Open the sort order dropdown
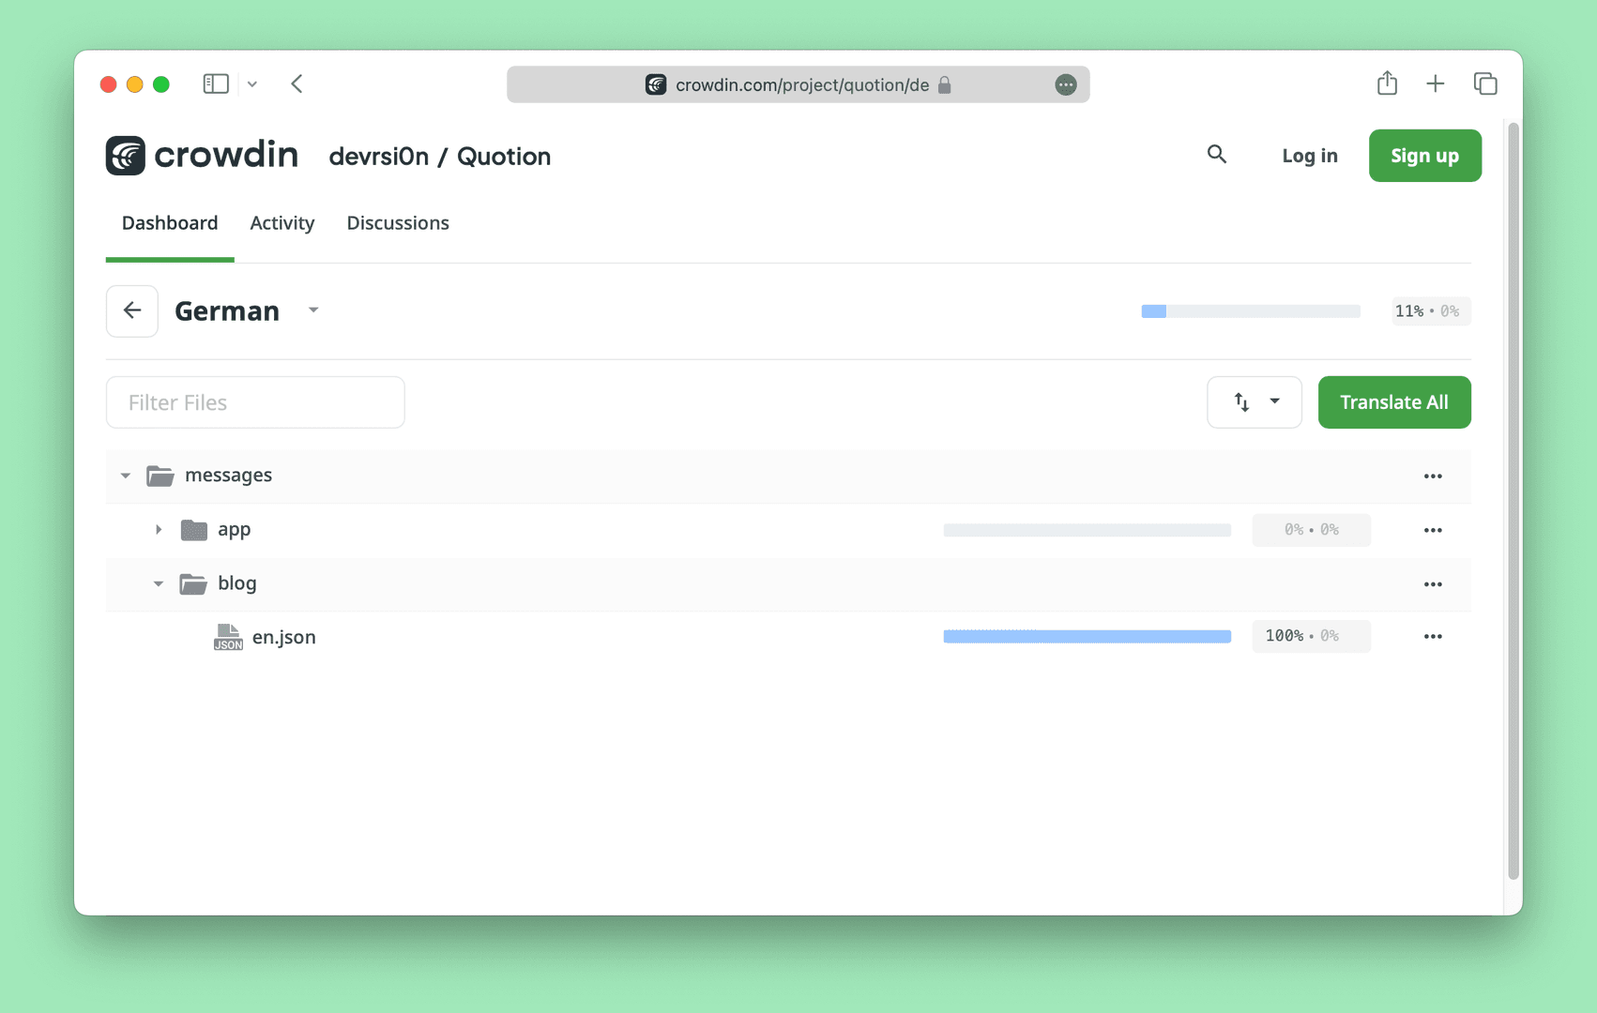This screenshot has width=1597, height=1013. (1255, 402)
